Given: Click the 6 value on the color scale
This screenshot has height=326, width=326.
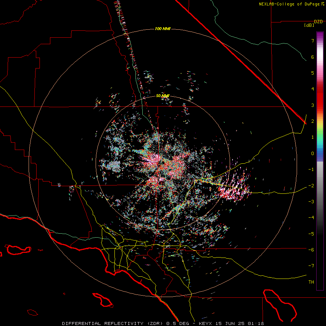Looking at the screenshot, I should click(x=313, y=57).
